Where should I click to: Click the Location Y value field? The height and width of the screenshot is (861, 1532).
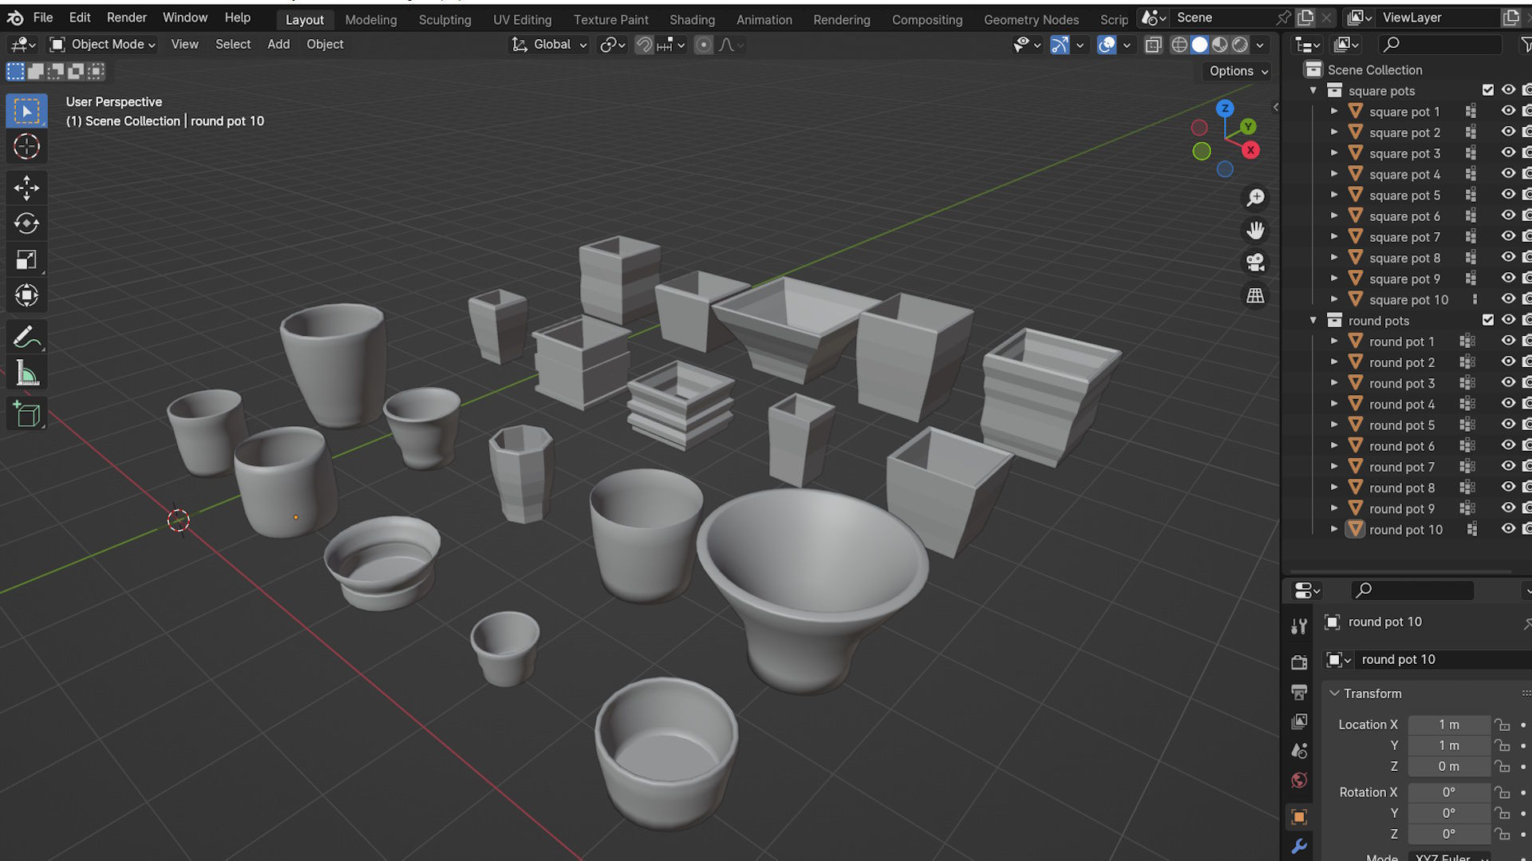(1448, 745)
